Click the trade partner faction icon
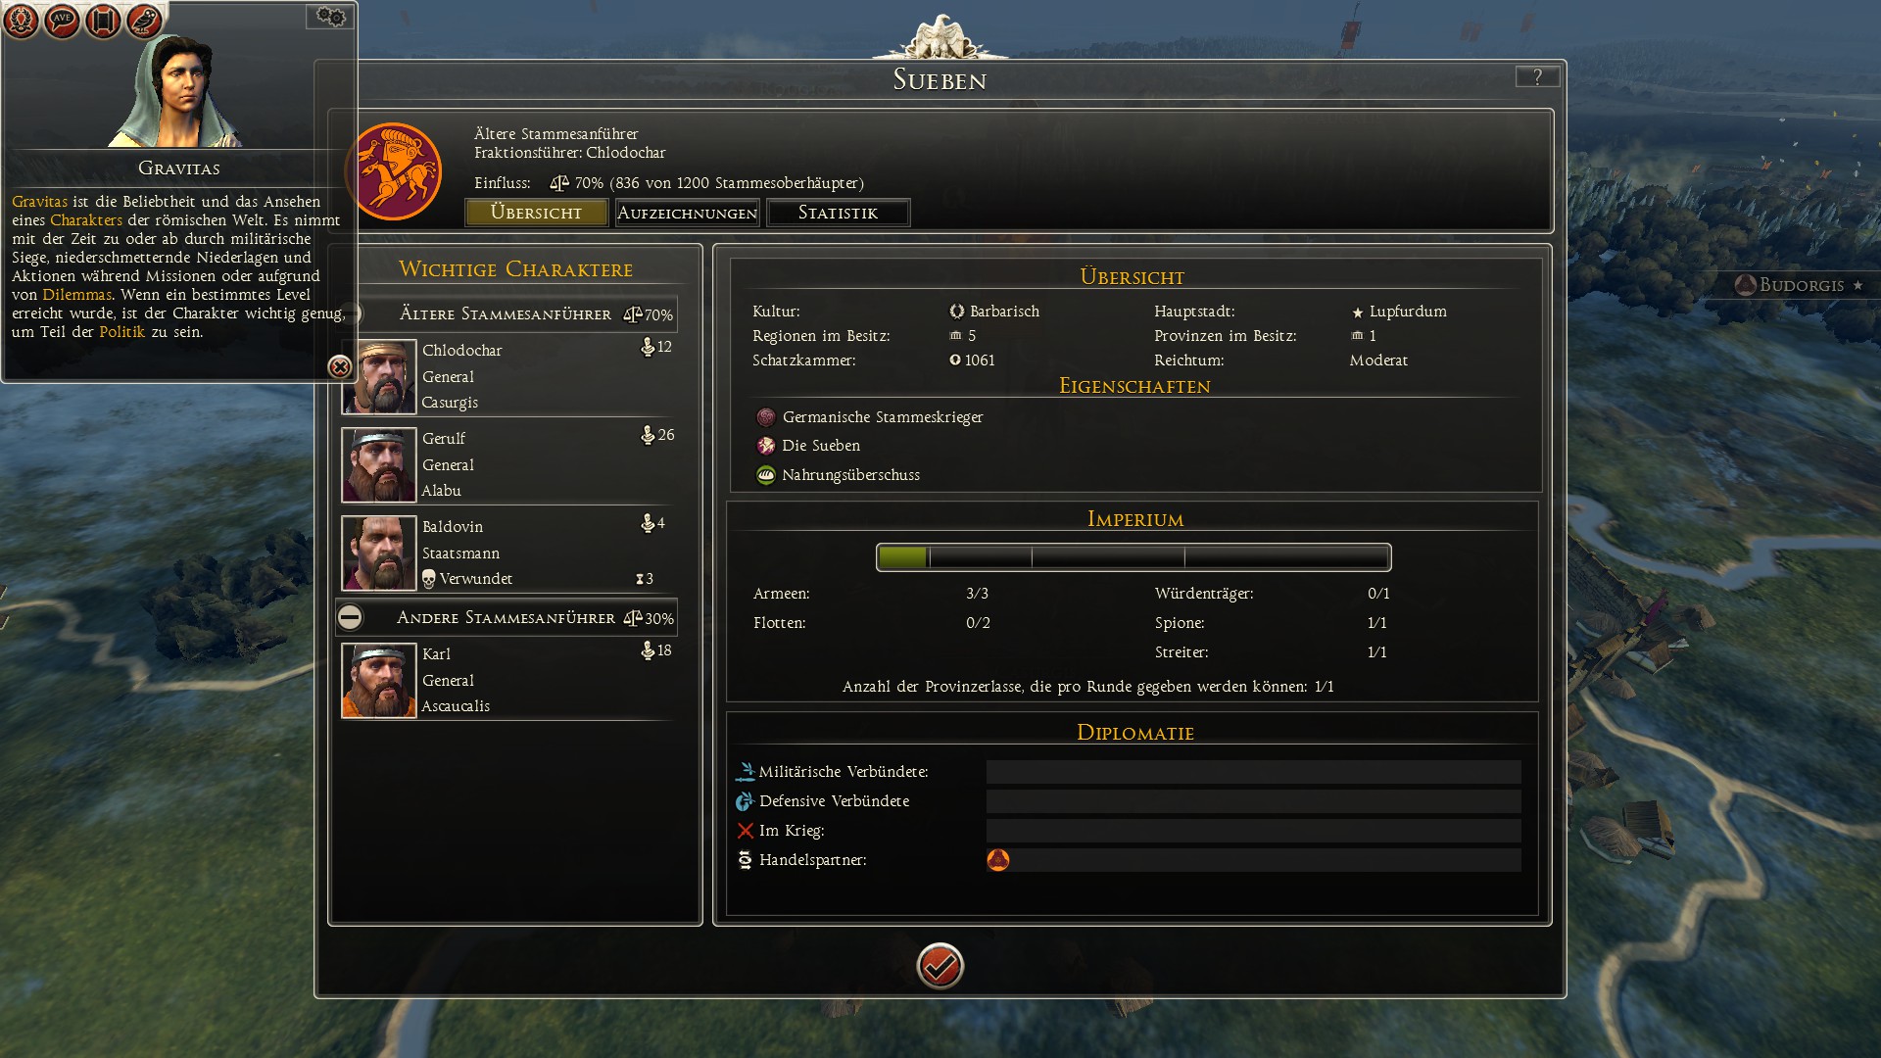 tap(997, 860)
